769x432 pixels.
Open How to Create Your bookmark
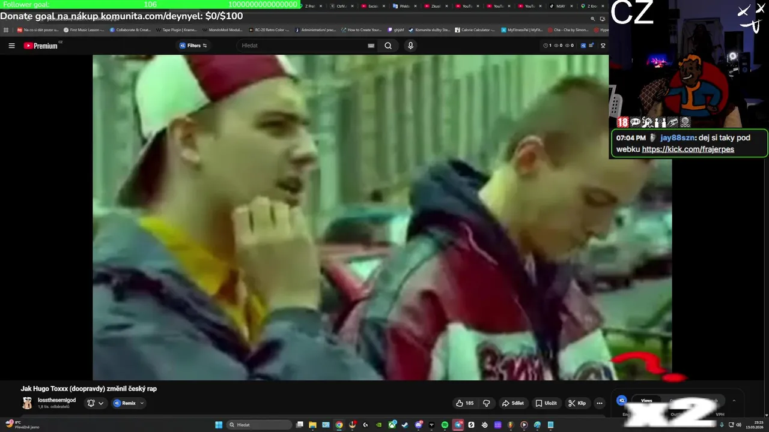tap(361, 29)
